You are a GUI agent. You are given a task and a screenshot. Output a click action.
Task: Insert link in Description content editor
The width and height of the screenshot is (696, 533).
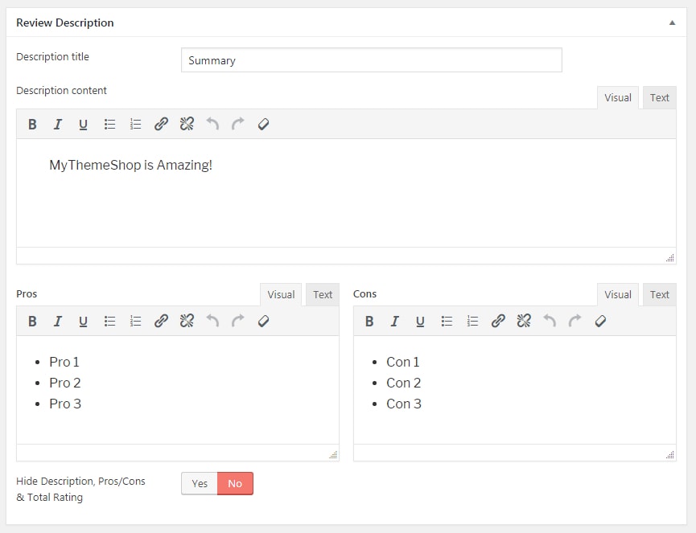click(161, 124)
